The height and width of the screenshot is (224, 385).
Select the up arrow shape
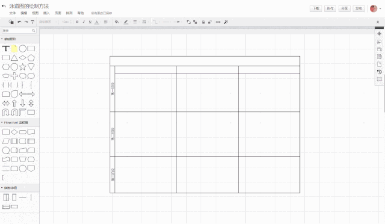coord(14,104)
